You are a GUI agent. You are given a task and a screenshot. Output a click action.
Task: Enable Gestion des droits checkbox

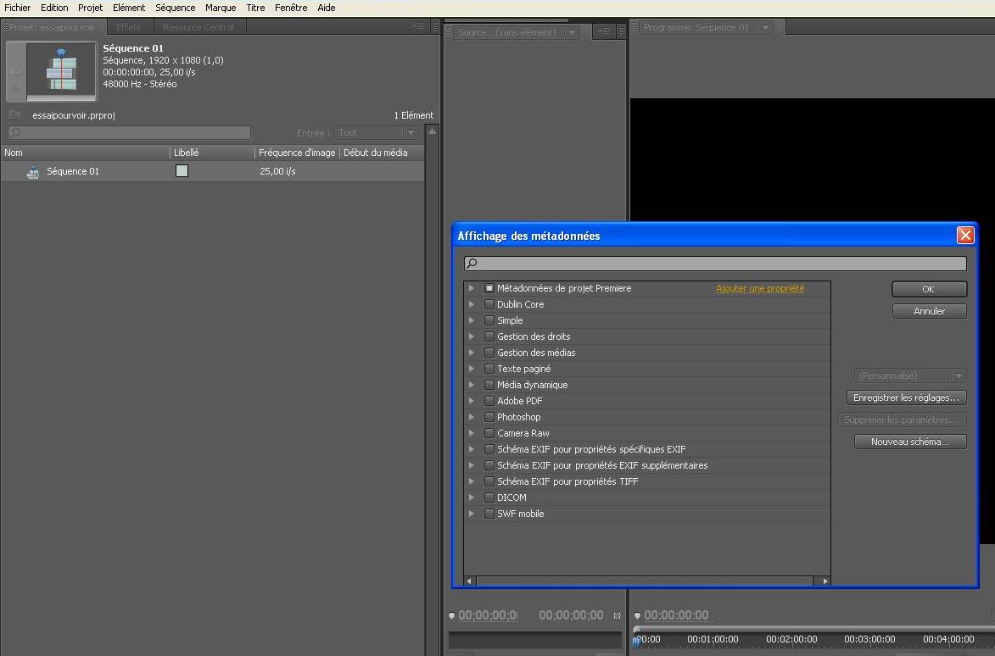click(489, 336)
